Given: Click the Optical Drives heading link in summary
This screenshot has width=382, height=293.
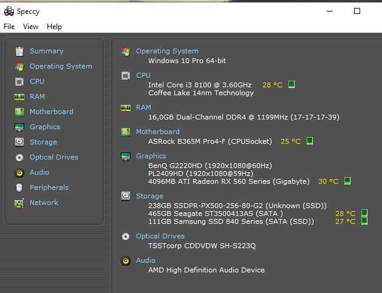Looking at the screenshot, I should click(x=160, y=236).
